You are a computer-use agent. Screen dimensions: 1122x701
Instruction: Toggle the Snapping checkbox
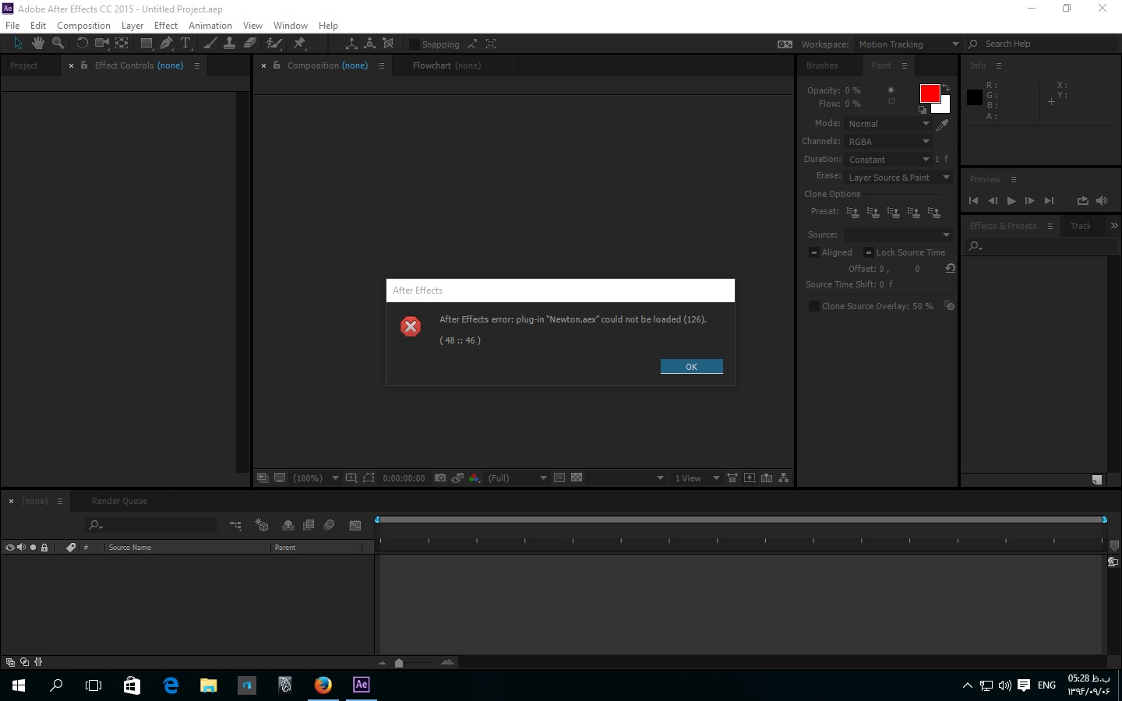(x=415, y=44)
